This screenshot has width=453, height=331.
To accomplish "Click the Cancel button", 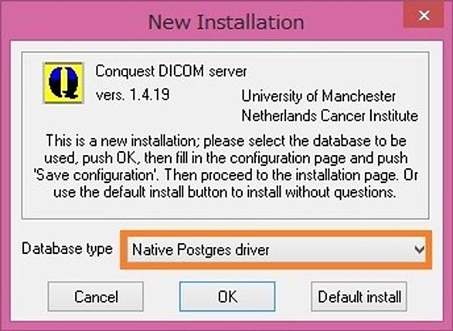I will 96,296.
